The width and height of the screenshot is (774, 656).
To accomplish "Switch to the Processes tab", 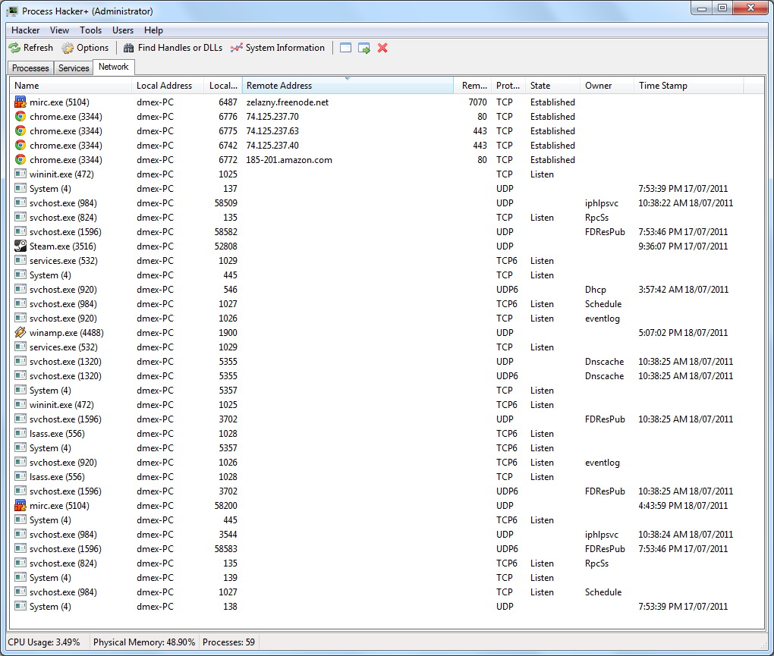I will [x=30, y=68].
